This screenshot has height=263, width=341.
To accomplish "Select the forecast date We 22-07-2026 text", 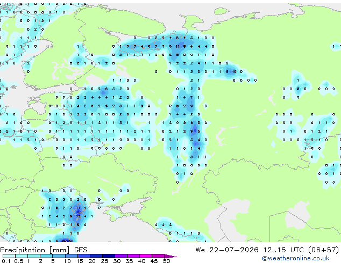I will [227, 250].
